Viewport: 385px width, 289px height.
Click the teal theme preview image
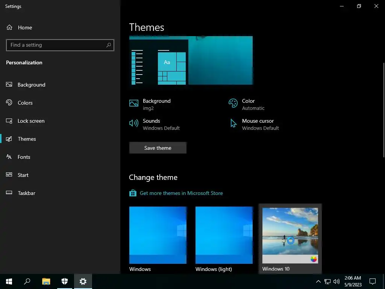pyautogui.click(x=191, y=60)
